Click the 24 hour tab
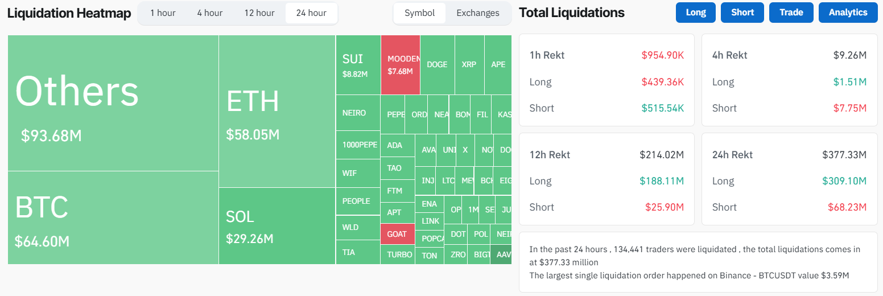The height and width of the screenshot is (296, 883). pyautogui.click(x=311, y=13)
